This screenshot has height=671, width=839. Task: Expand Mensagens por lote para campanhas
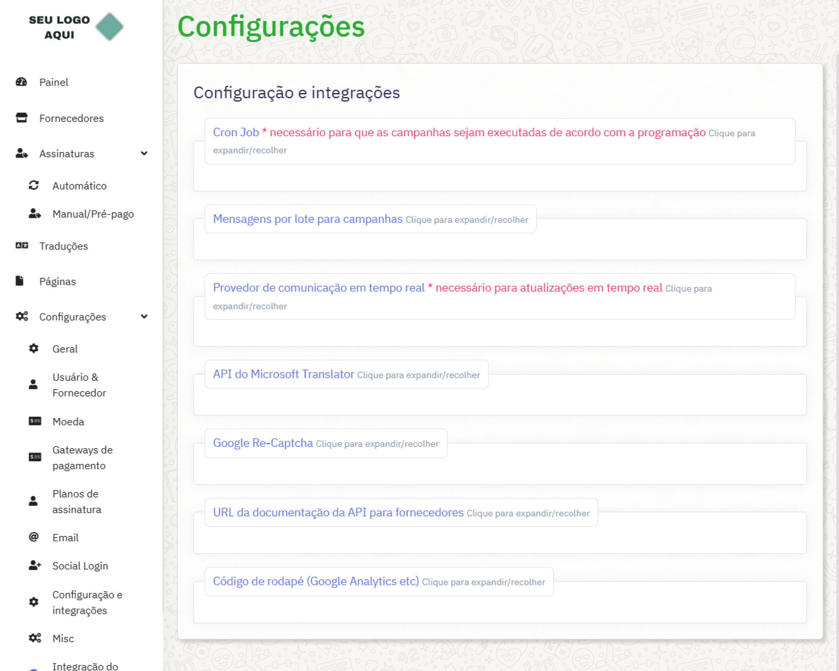[308, 219]
